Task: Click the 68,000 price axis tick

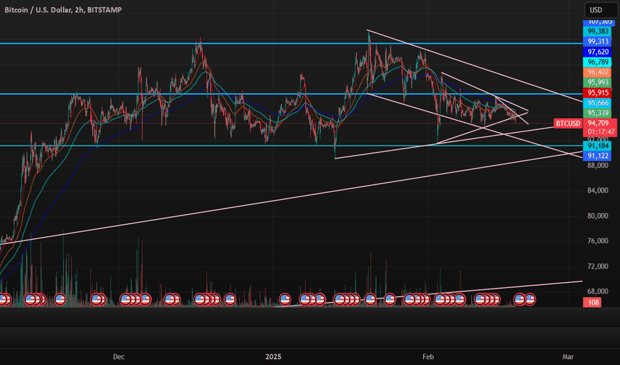Action: (x=597, y=291)
